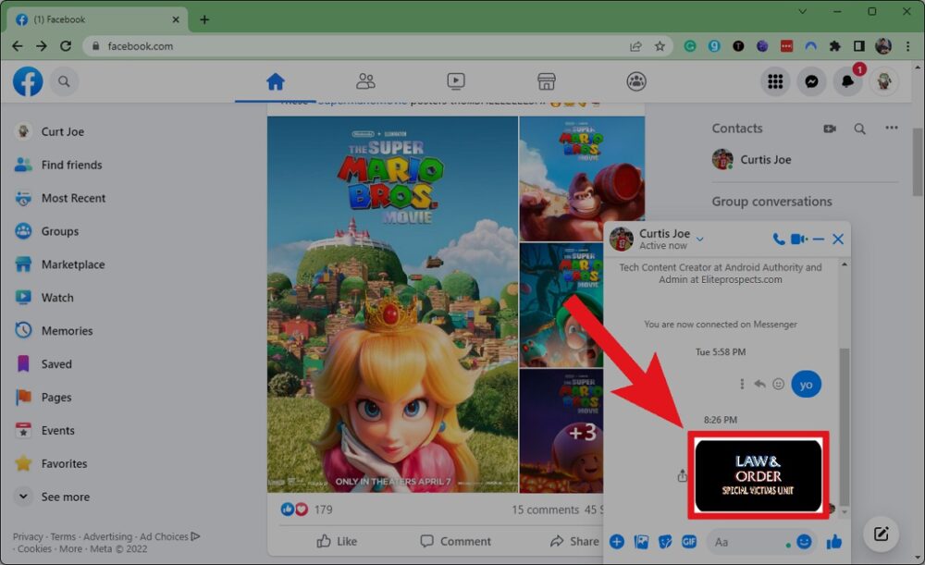This screenshot has width=925, height=565.
Task: Open Facebook notifications from the bell icon
Action: 848,81
